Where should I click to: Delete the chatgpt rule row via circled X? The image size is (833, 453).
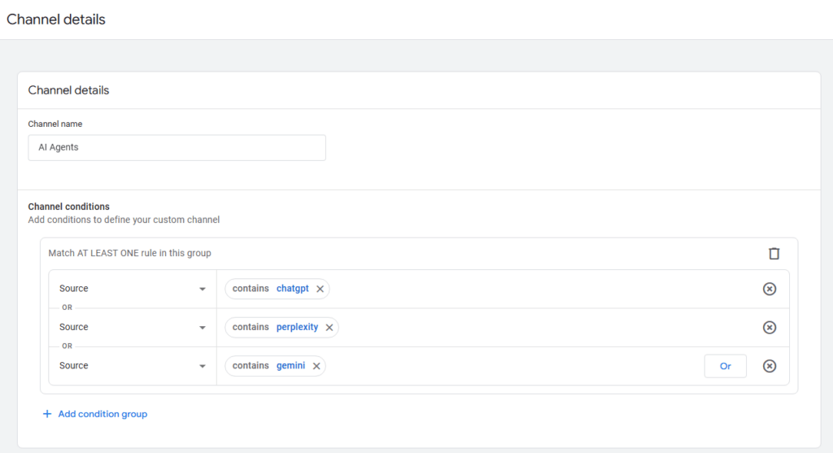point(770,289)
